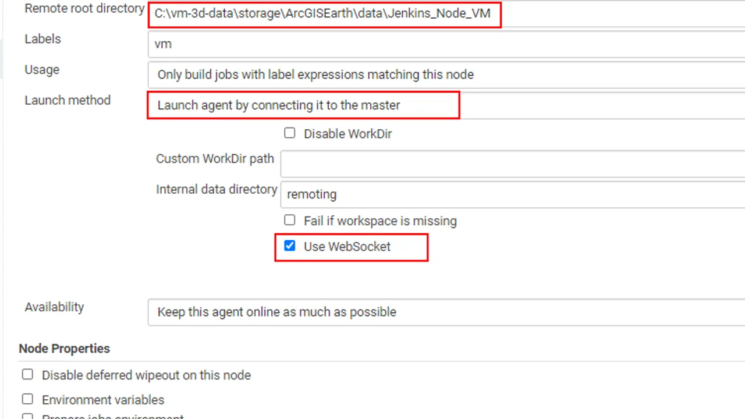This screenshot has height=419, width=745.
Task: Focus the Custom WorkDir path field
Action: point(513,164)
